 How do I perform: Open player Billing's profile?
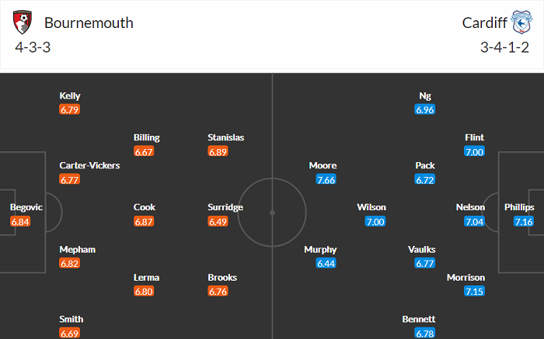click(146, 137)
